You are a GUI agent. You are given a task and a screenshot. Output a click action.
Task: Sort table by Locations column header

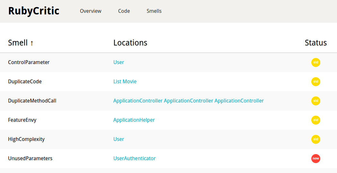point(130,43)
